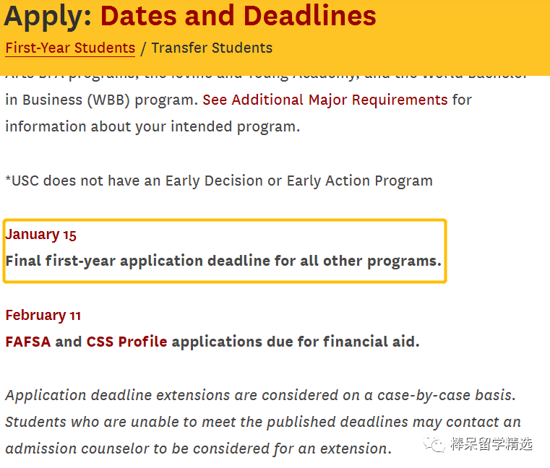Image resolution: width=550 pixels, height=468 pixels.
Task: Click the italic application deadline extensions sentence
Action: click(261, 396)
